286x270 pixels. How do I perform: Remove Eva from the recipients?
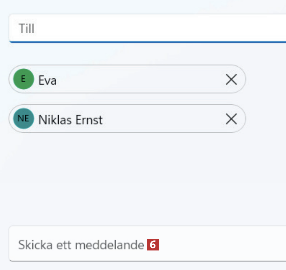(x=231, y=79)
